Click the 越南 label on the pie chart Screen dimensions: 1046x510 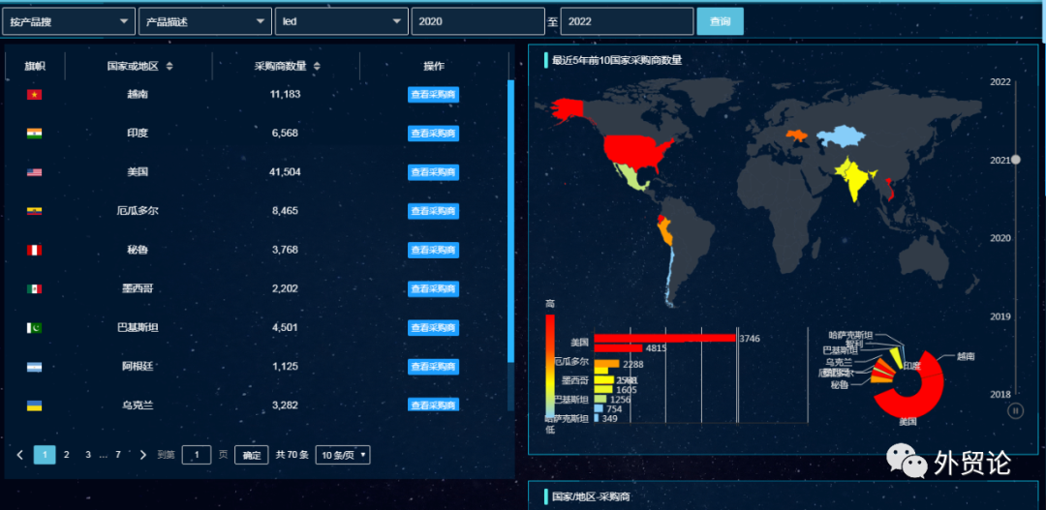(x=965, y=357)
